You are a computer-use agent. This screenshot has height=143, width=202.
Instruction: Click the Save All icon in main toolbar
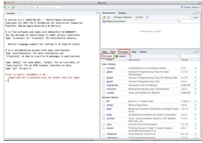pyautogui.click(x=25, y=7)
